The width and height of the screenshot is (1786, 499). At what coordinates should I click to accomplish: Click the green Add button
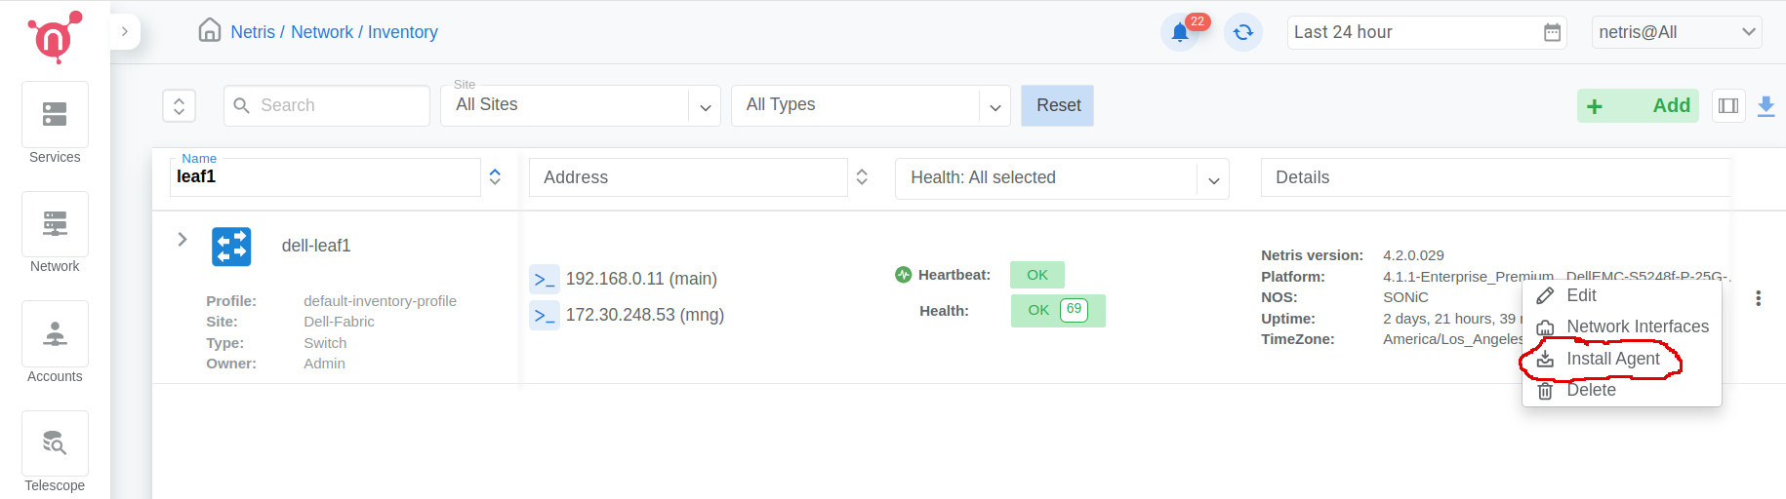[1637, 106]
